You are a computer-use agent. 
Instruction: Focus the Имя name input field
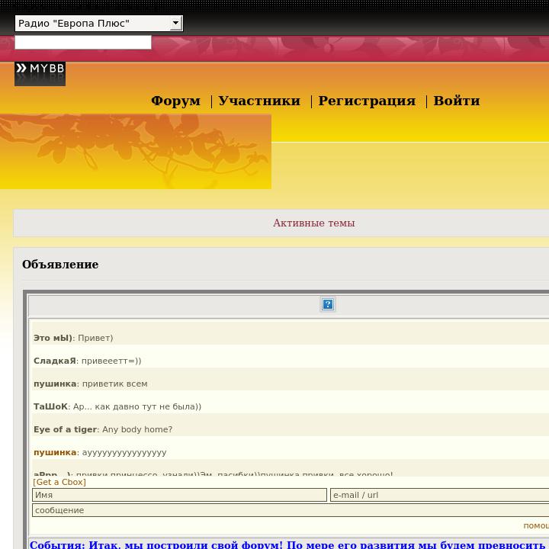coord(179,495)
